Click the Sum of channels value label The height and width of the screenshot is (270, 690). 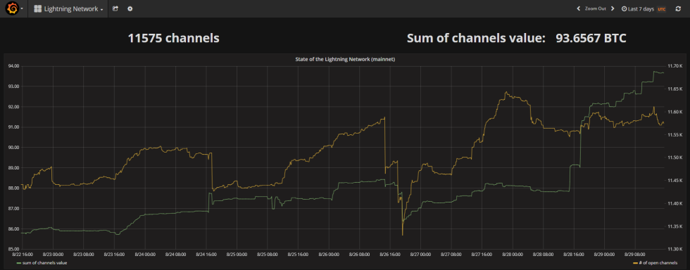[476, 38]
